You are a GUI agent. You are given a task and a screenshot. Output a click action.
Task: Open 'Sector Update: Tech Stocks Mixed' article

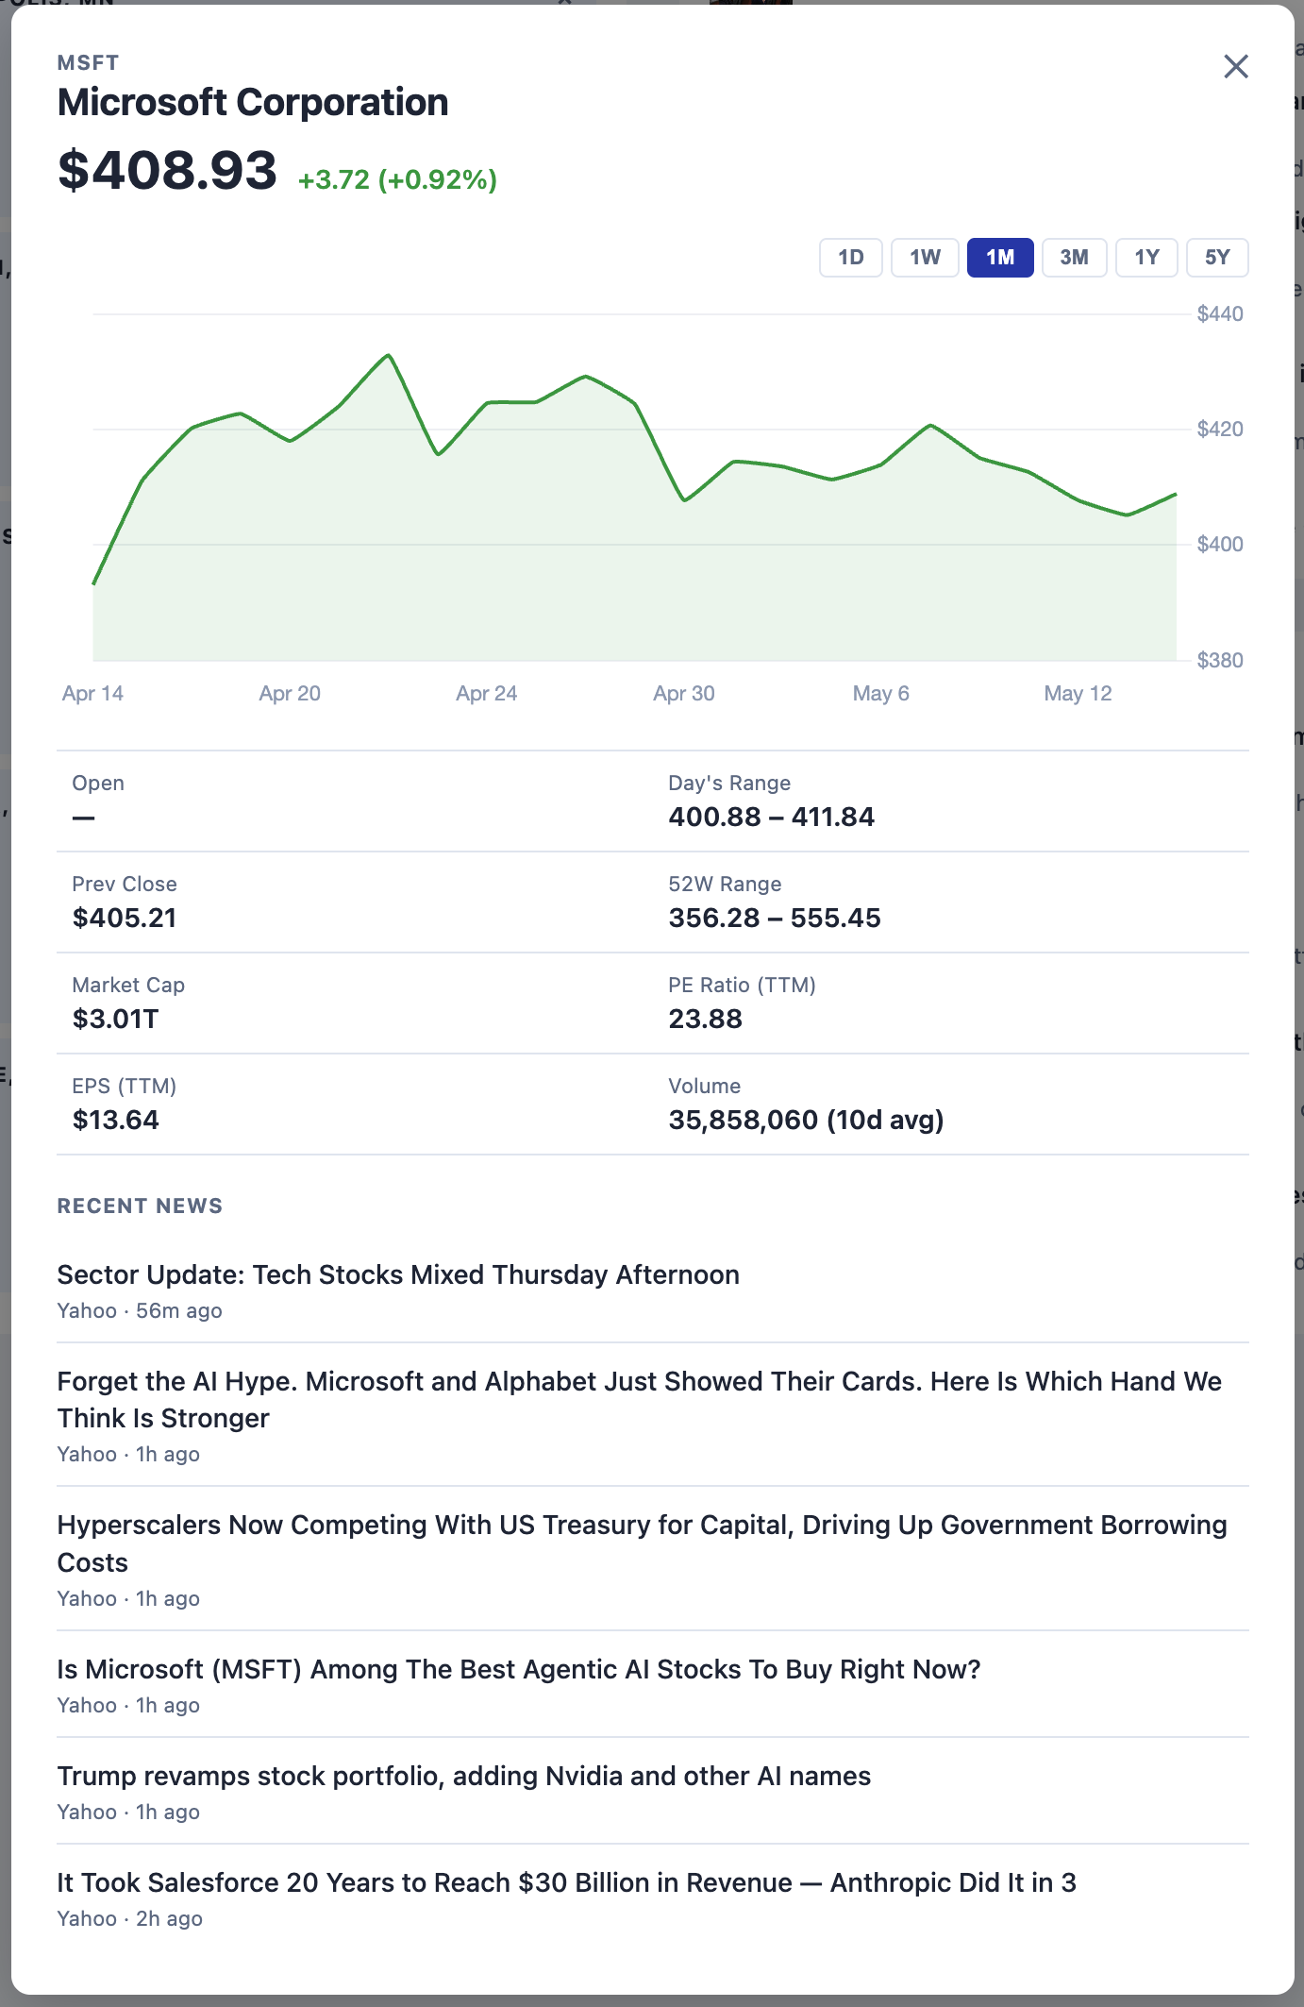[x=398, y=1274]
